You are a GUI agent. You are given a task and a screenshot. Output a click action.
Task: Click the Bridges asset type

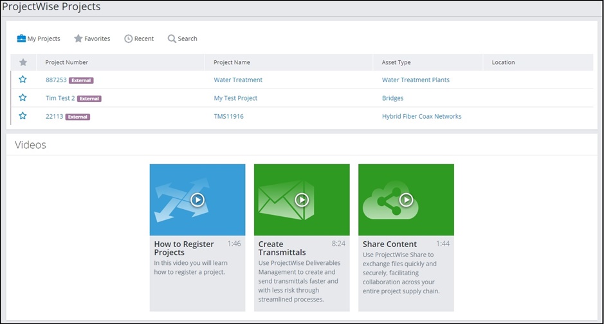point(393,98)
